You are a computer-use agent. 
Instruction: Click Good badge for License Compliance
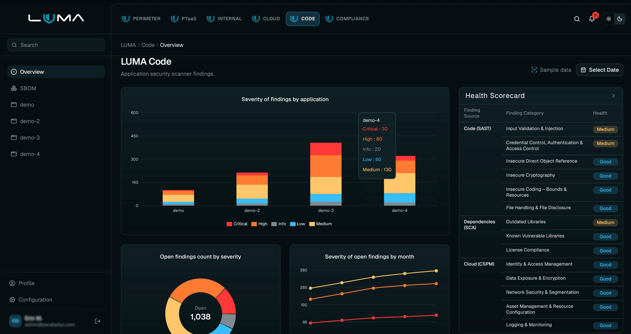[x=605, y=251]
